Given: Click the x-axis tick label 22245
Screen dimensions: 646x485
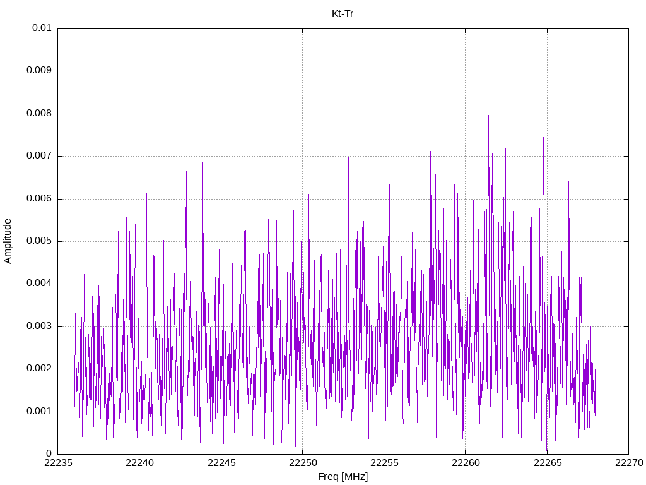Looking at the screenshot, I should [221, 463].
